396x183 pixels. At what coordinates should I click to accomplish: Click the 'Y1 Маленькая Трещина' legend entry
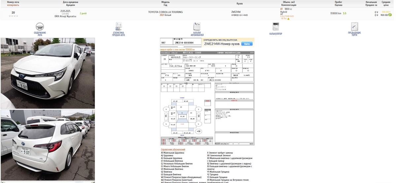coord(219,172)
